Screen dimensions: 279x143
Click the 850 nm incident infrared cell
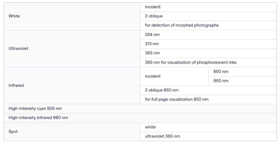(221, 72)
